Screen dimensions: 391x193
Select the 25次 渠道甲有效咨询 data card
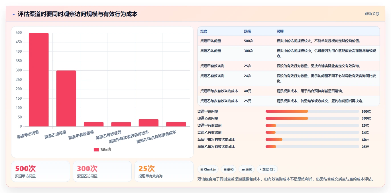pos(164,171)
